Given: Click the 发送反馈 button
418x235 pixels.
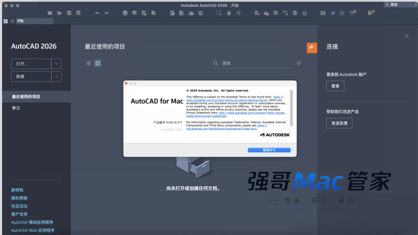Looking at the screenshot, I should pos(339,123).
